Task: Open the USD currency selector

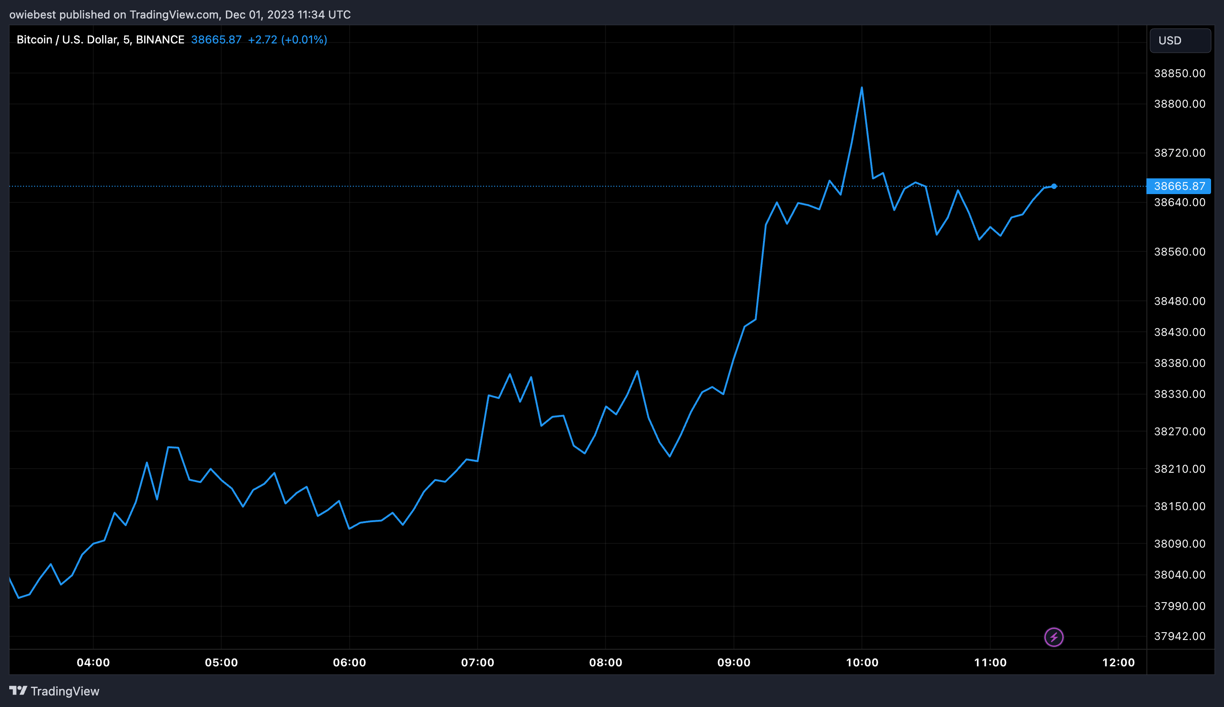Action: [1180, 40]
